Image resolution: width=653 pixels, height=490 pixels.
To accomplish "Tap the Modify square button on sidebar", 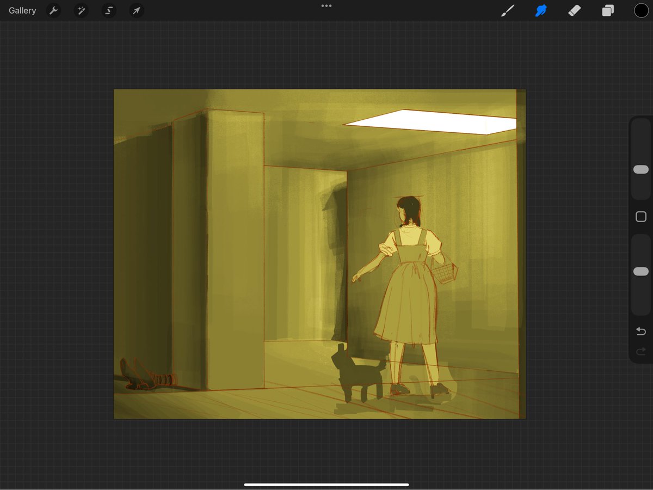I will [641, 217].
